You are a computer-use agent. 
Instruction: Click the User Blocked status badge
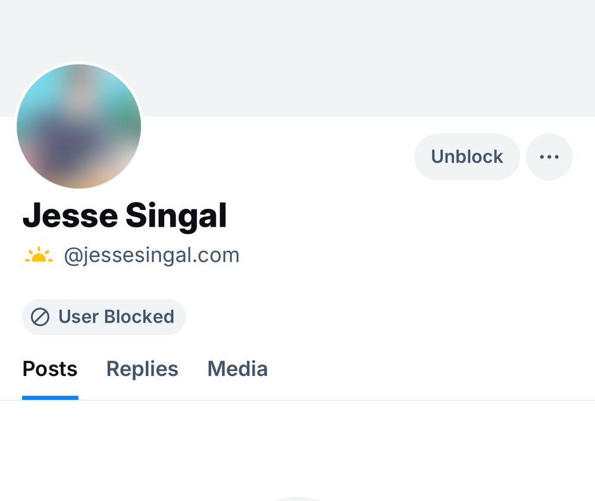[104, 317]
